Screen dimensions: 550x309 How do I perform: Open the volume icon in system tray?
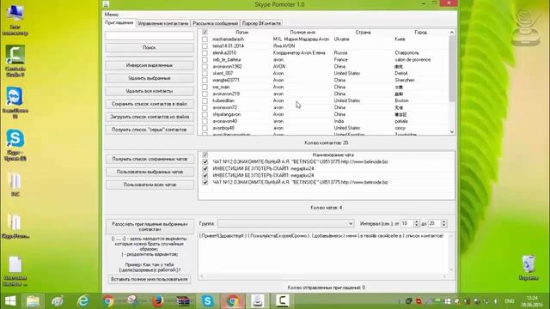point(496,301)
